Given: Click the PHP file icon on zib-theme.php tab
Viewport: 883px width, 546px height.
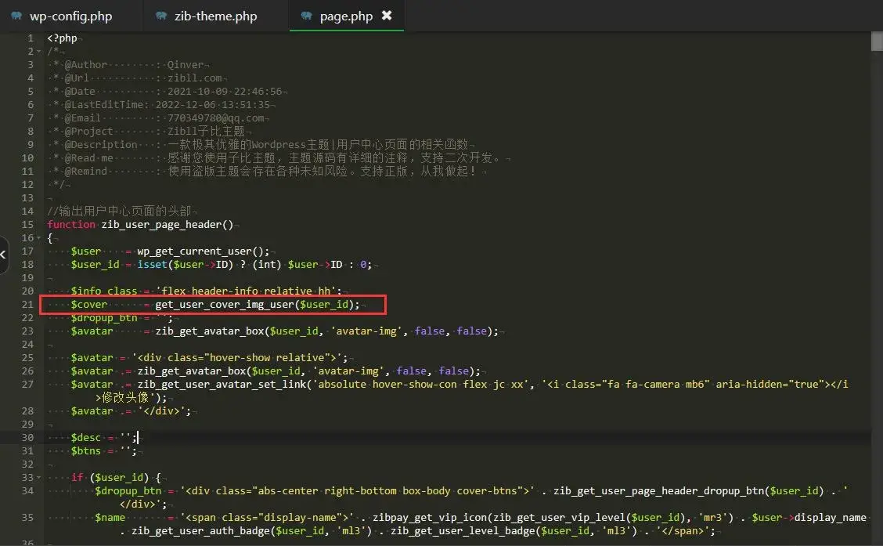Looking at the screenshot, I should click(161, 16).
